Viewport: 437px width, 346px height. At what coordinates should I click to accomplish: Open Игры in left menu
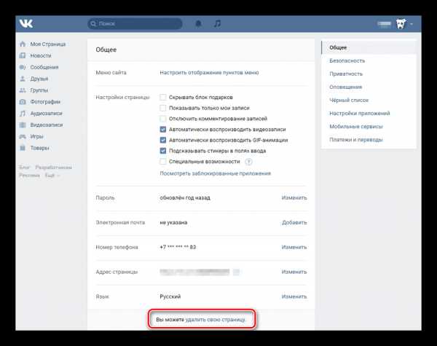[36, 136]
